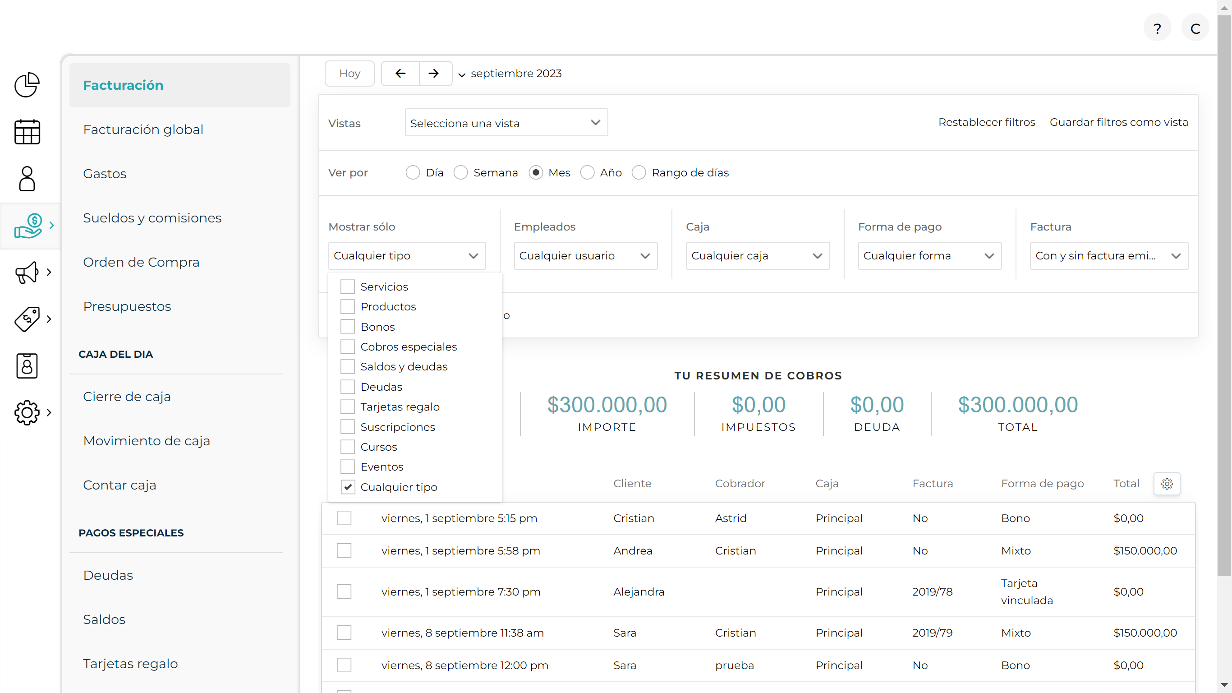Select the Día radio button

413,172
